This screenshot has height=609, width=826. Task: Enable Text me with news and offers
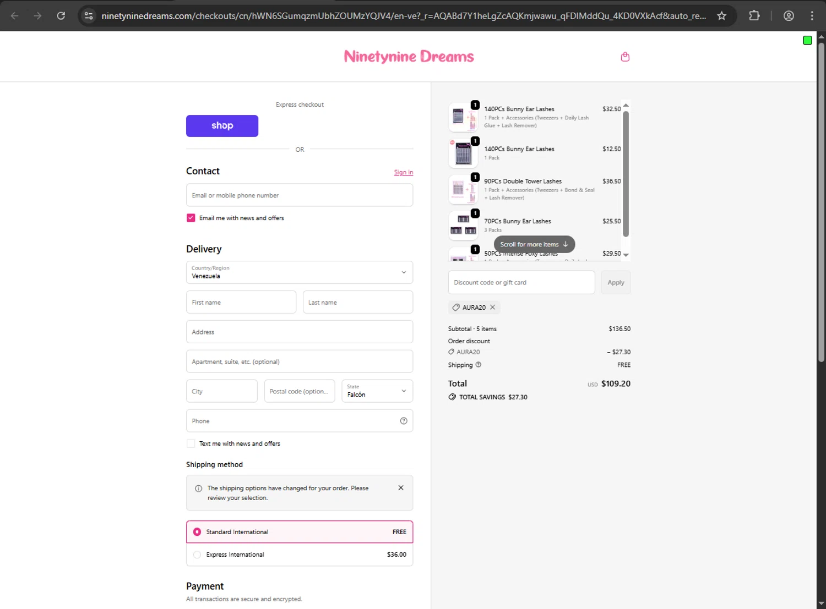[191, 443]
